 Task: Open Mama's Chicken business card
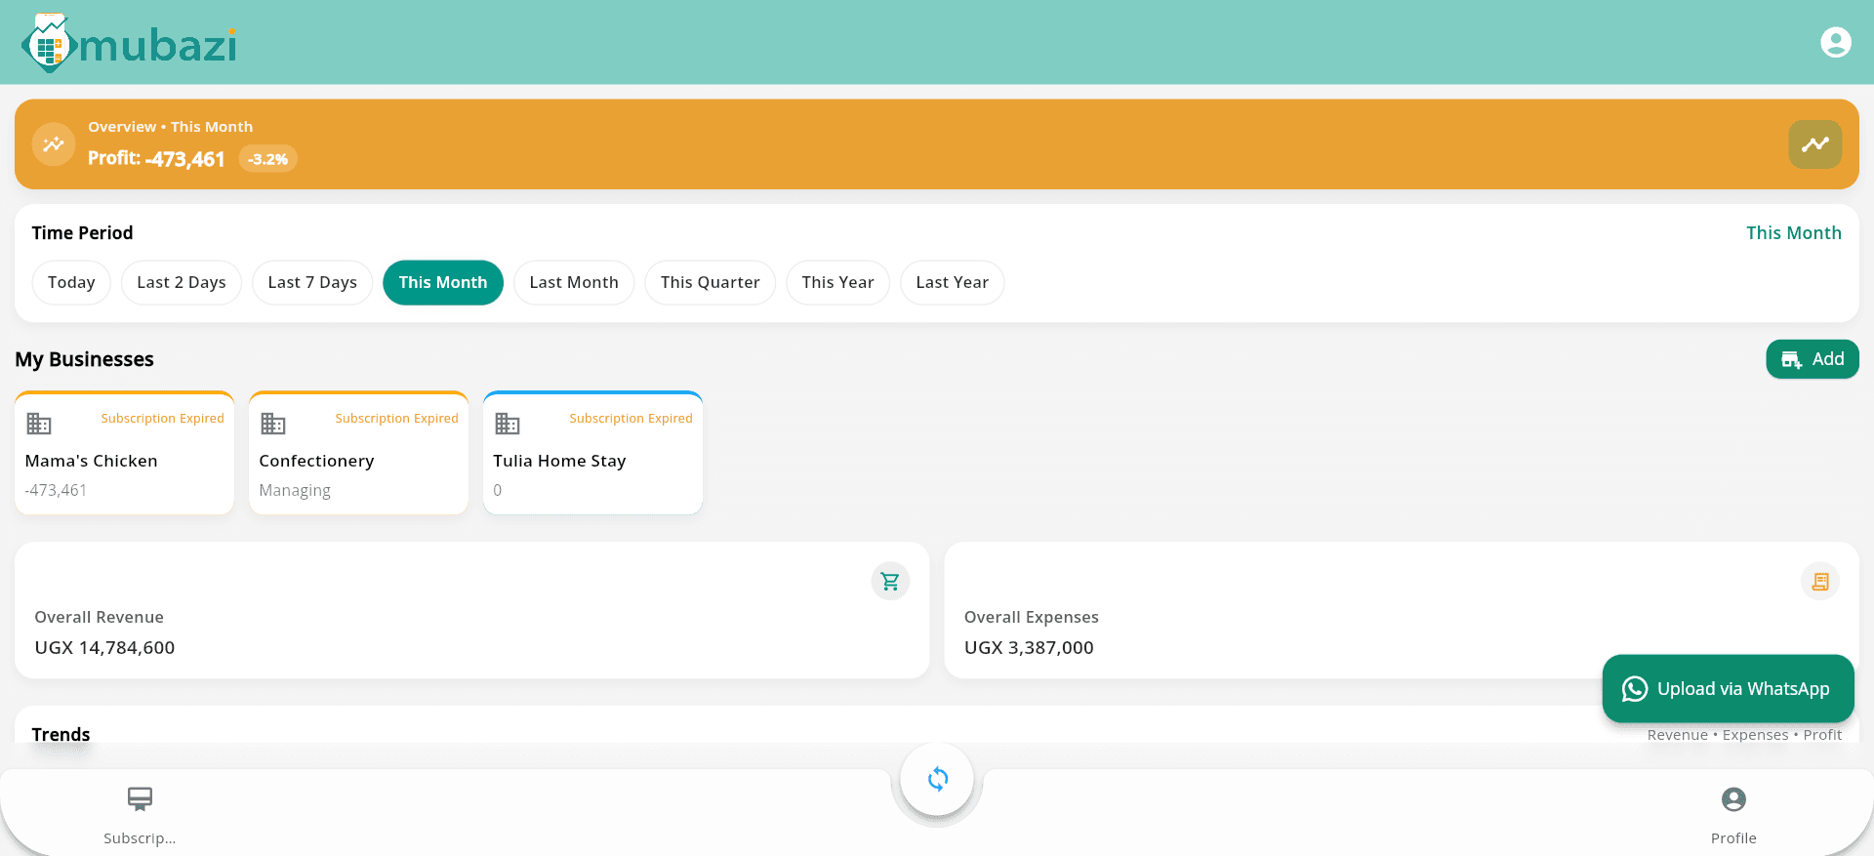(124, 453)
